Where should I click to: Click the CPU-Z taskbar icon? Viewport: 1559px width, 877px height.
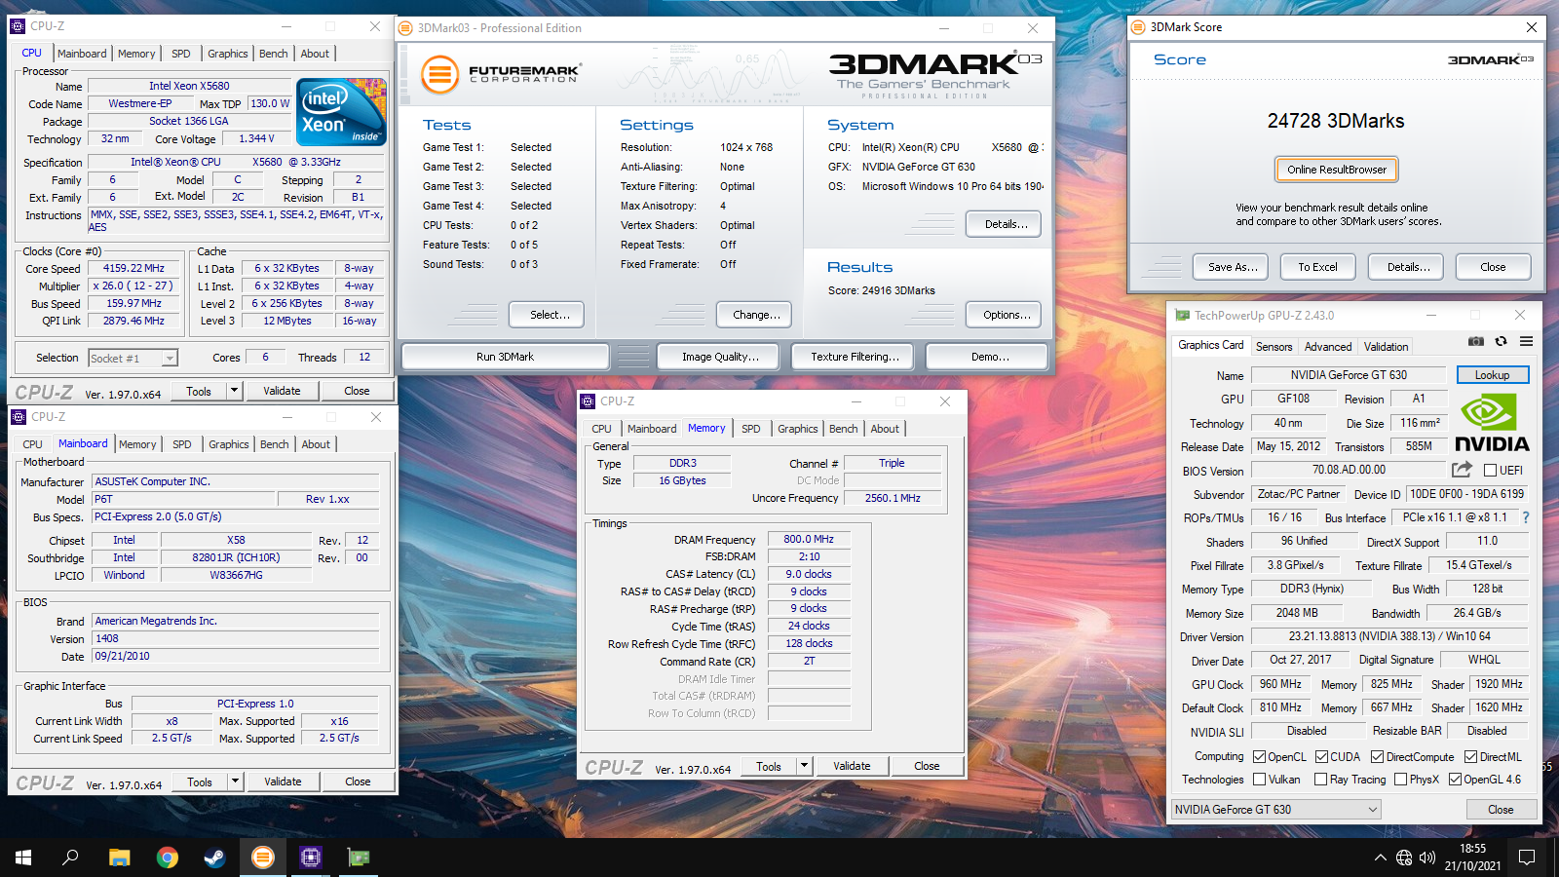click(x=310, y=858)
